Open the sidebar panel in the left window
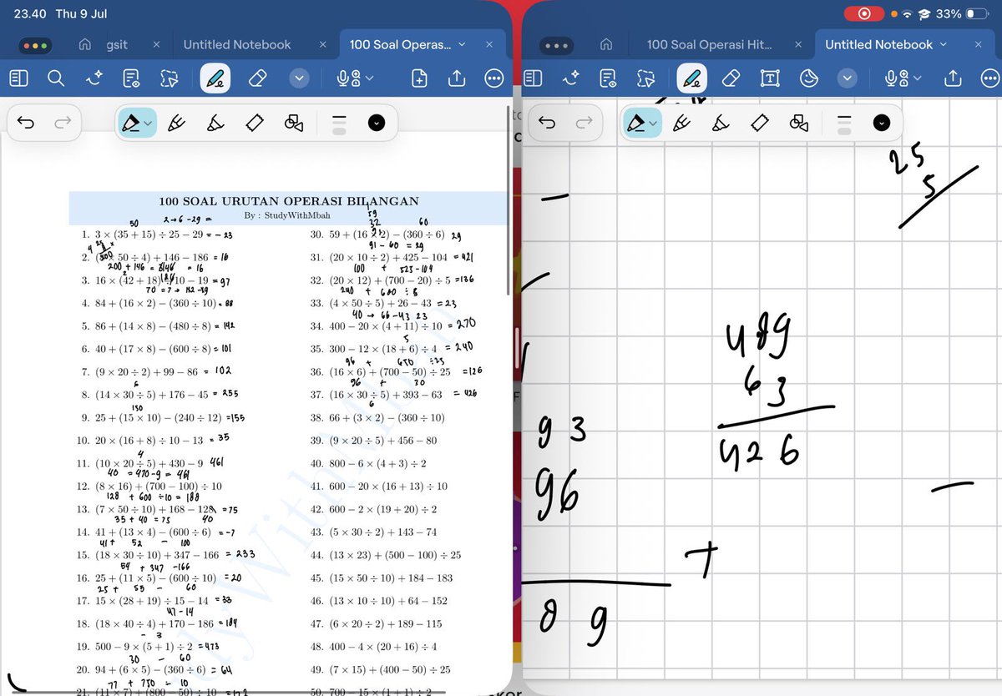1002x696 pixels. (18, 78)
